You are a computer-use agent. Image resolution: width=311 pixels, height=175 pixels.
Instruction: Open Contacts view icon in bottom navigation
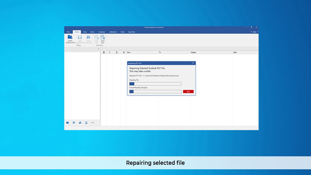point(80,123)
